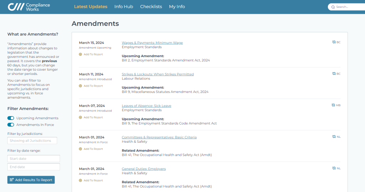Click plus icon beside March 07 Add To Report
Image resolution: width=365 pixels, height=192 pixels.
[81, 117]
